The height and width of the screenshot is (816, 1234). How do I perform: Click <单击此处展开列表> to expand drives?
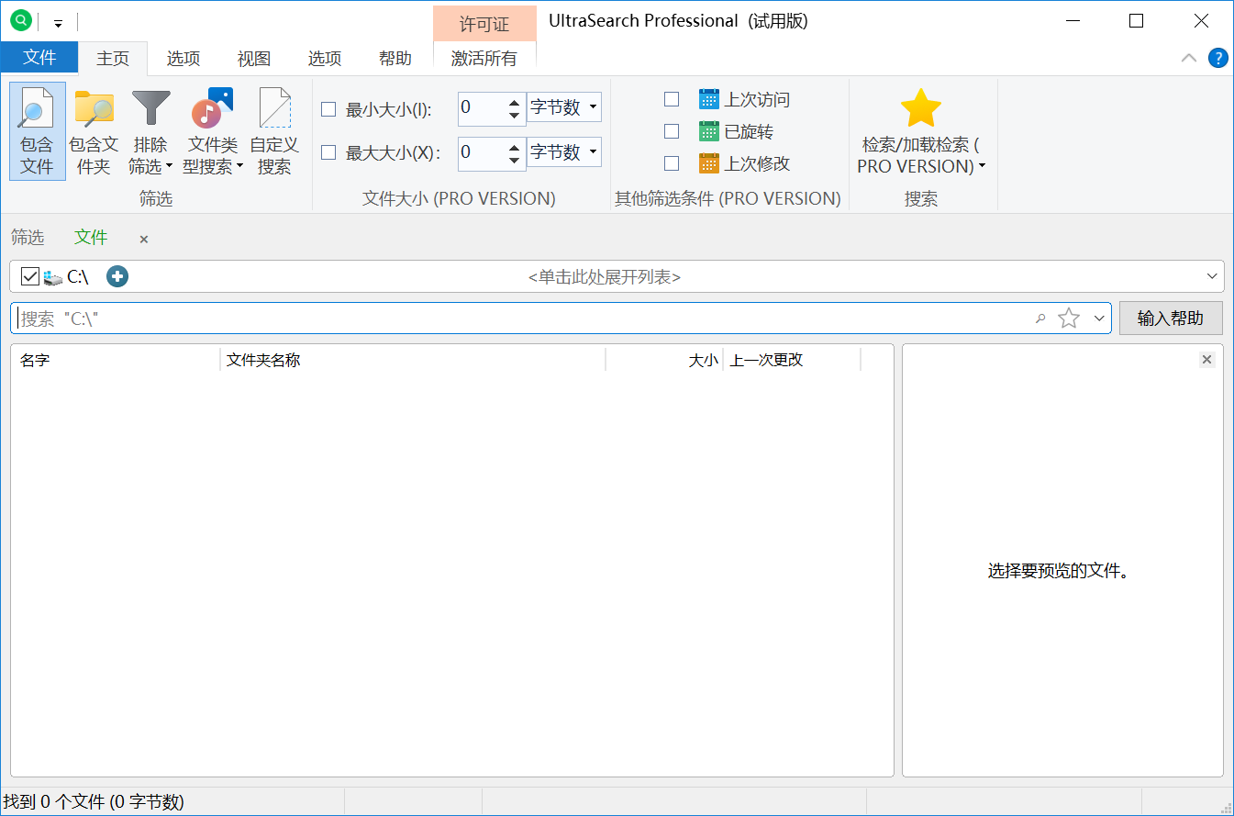coord(605,277)
